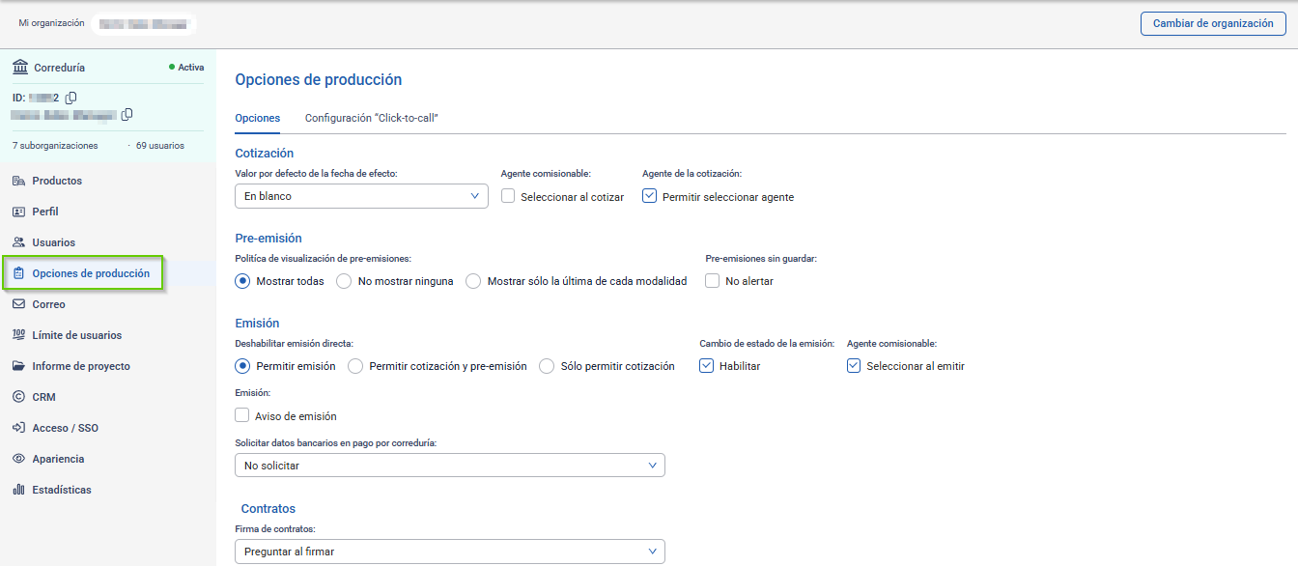The image size is (1298, 566).
Task: Click the Productos sidebar icon
Action: pyautogui.click(x=19, y=181)
